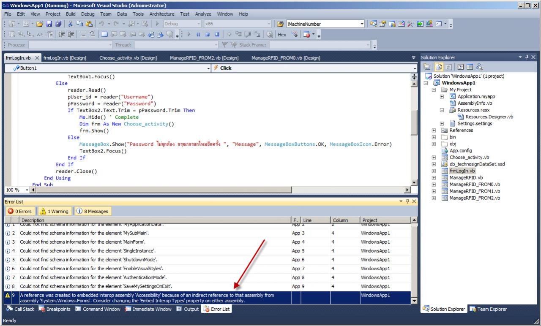This screenshot has height=326, width=541.
Task: Toggle Show All Files in Solution Explorer
Action: pos(439,67)
